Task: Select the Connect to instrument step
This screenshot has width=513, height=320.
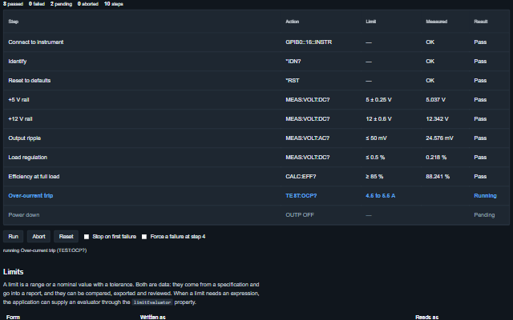Action: point(256,42)
